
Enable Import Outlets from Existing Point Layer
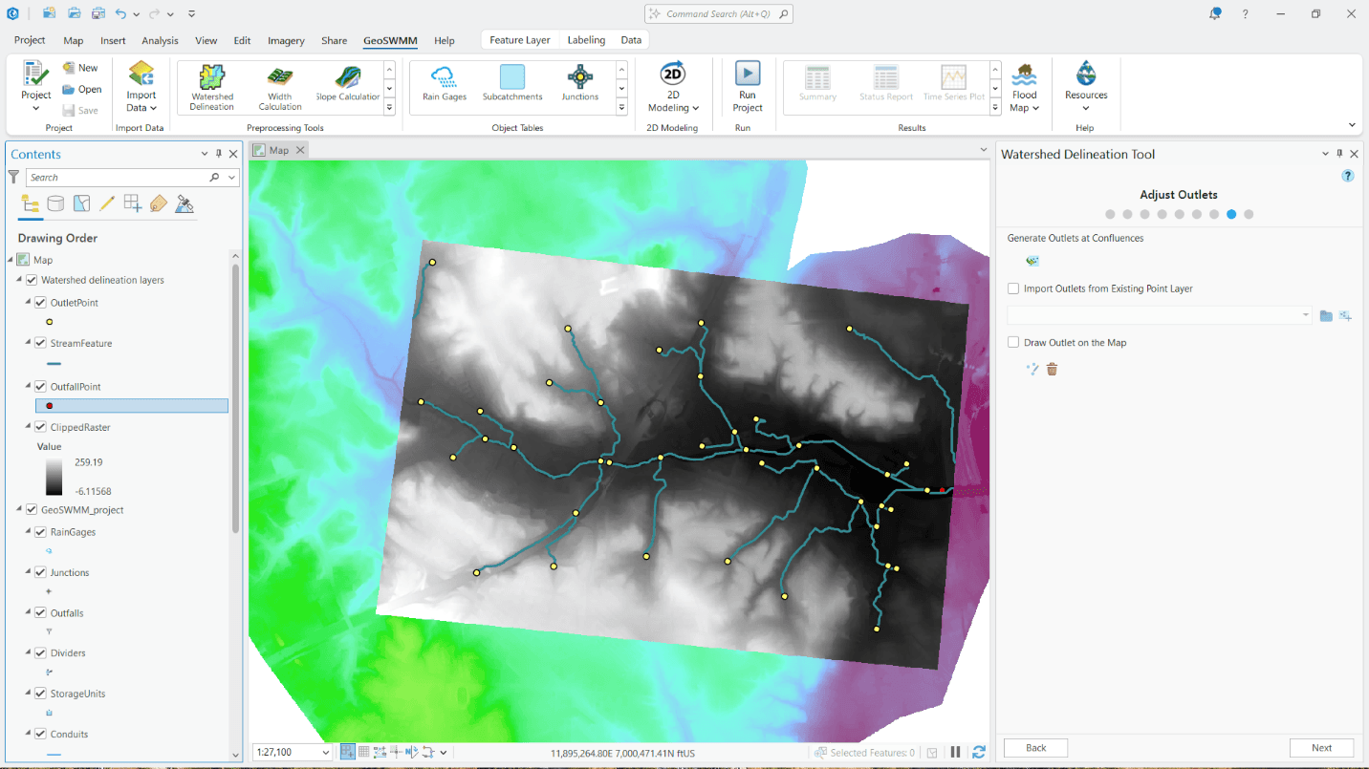pyautogui.click(x=1013, y=288)
